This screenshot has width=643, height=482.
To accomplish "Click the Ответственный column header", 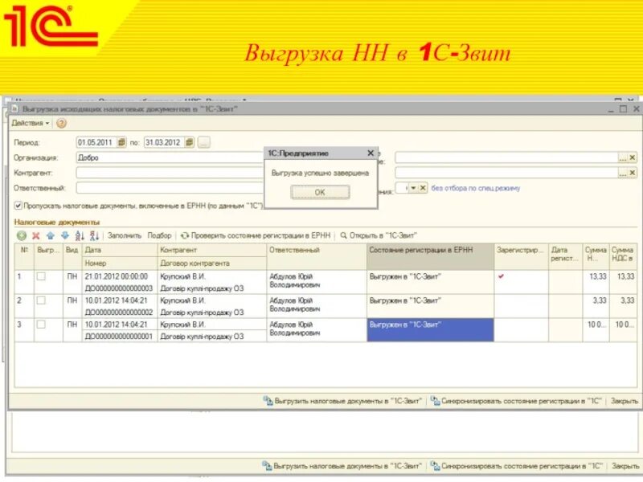I will click(317, 256).
